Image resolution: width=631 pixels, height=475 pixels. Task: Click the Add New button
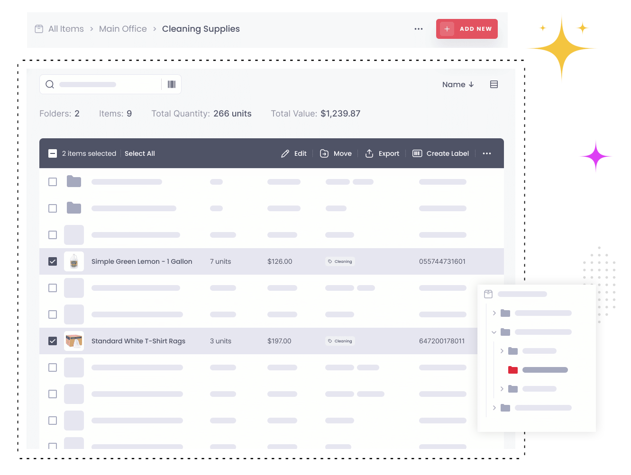(x=466, y=29)
